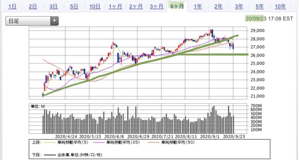Click the 出来高 volume legend entry
The width and height of the screenshot is (300, 160).
[x=73, y=155]
